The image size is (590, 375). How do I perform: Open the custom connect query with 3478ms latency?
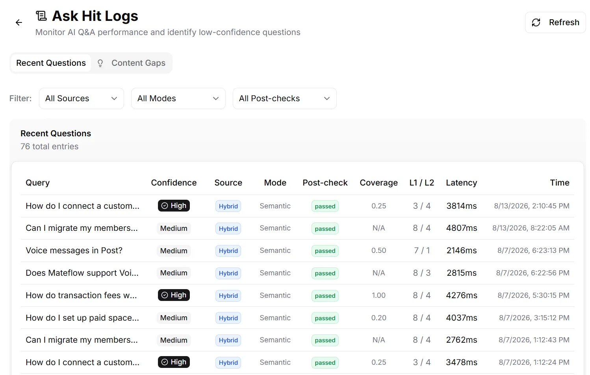pos(83,362)
